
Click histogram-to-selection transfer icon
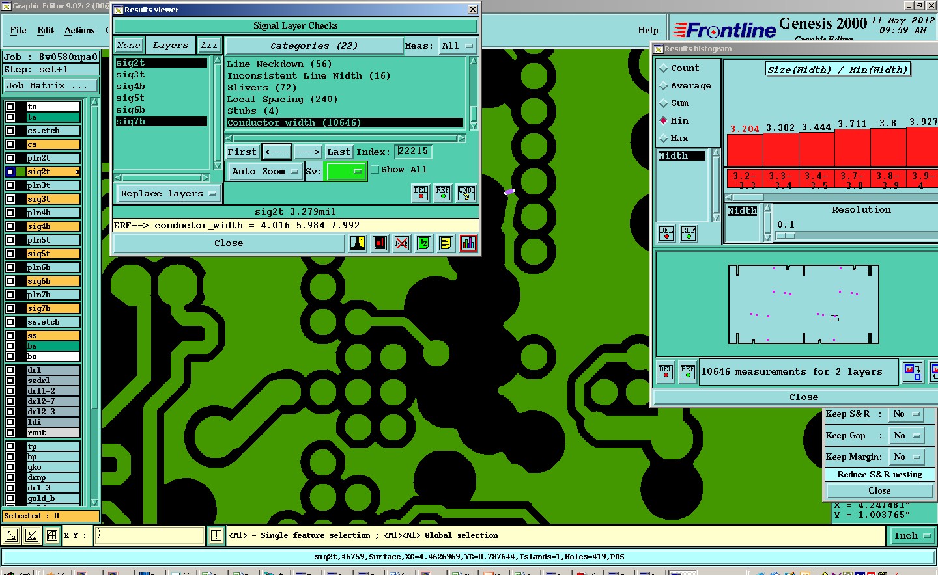pos(913,372)
